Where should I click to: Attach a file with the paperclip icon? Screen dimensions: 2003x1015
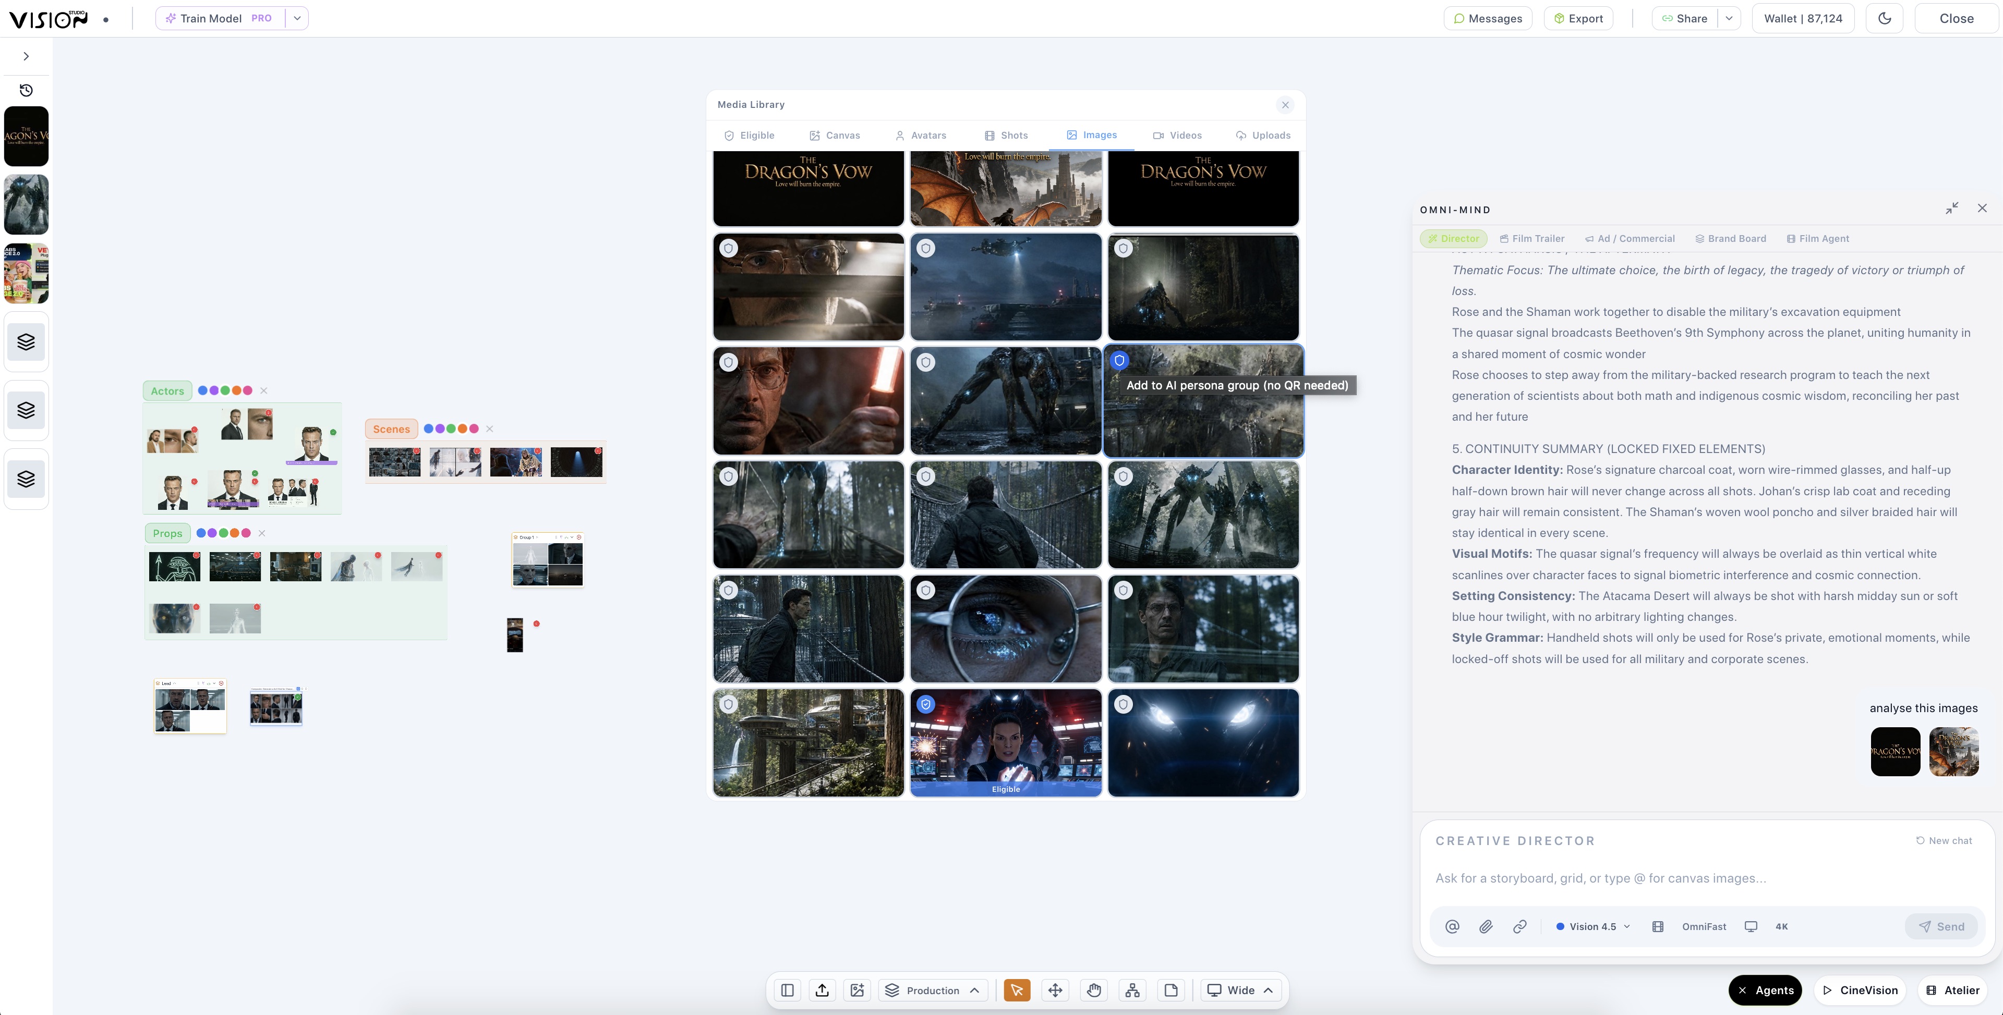1486,926
